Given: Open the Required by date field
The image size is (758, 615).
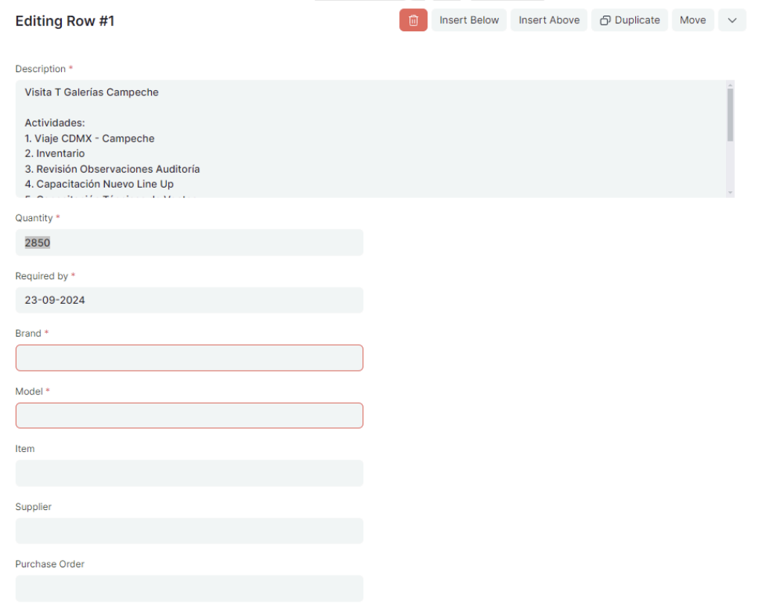Looking at the screenshot, I should point(189,300).
